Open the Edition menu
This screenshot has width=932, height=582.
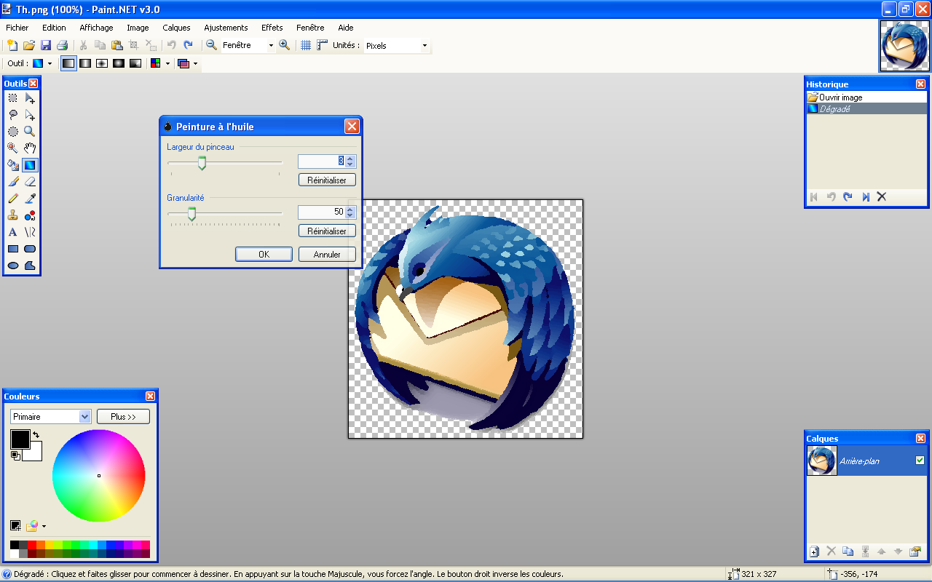pyautogui.click(x=54, y=28)
